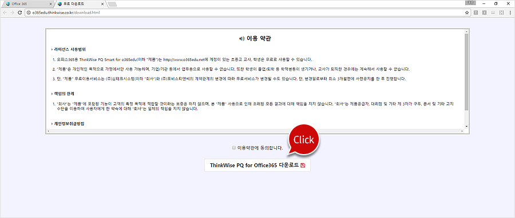Screen dimensions: 515x218
Task: Click the 라이선스 사용범위 section heading
Action: pyautogui.click(x=70, y=50)
